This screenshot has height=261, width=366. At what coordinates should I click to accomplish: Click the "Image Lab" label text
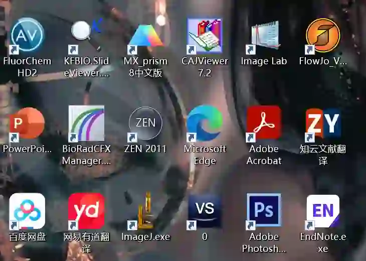click(x=264, y=61)
